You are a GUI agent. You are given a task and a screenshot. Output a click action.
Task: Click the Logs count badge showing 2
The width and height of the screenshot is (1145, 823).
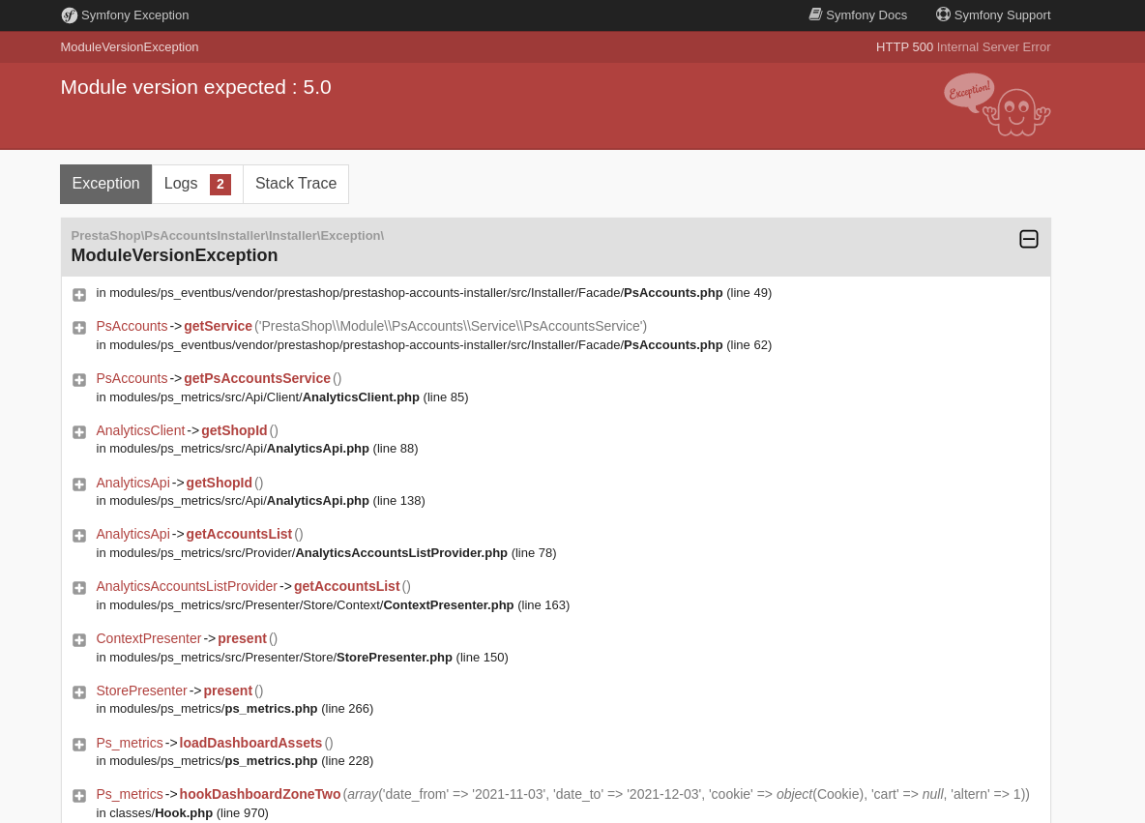click(220, 185)
